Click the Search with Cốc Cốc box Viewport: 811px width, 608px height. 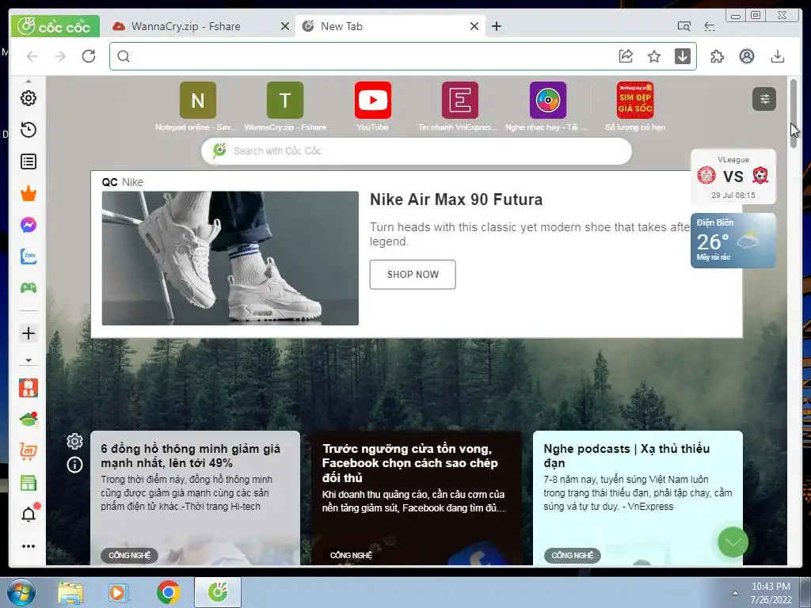coord(417,151)
